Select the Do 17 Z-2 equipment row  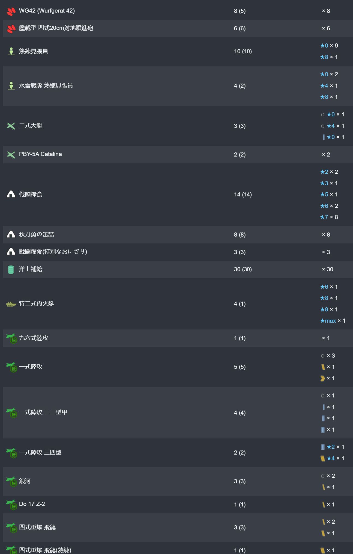(x=178, y=504)
